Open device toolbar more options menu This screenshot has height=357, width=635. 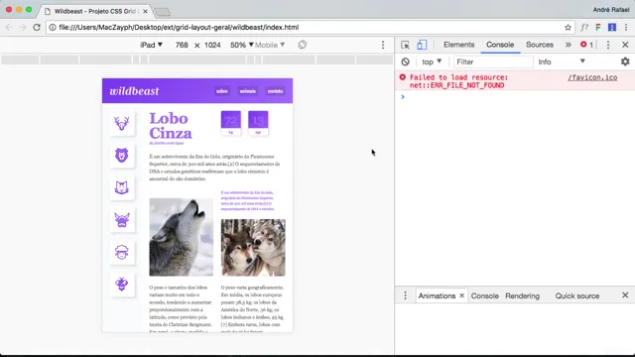coord(383,45)
